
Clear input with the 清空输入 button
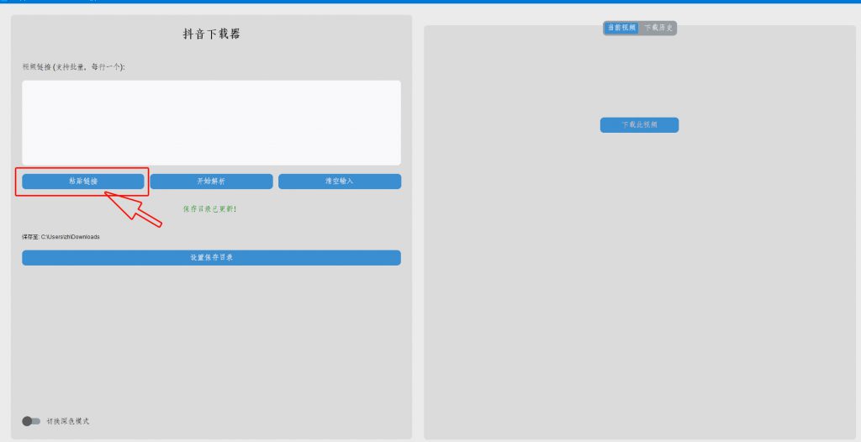339,182
